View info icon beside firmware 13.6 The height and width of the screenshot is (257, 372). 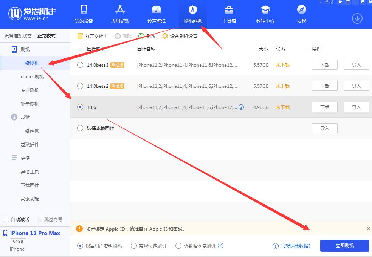[241, 107]
